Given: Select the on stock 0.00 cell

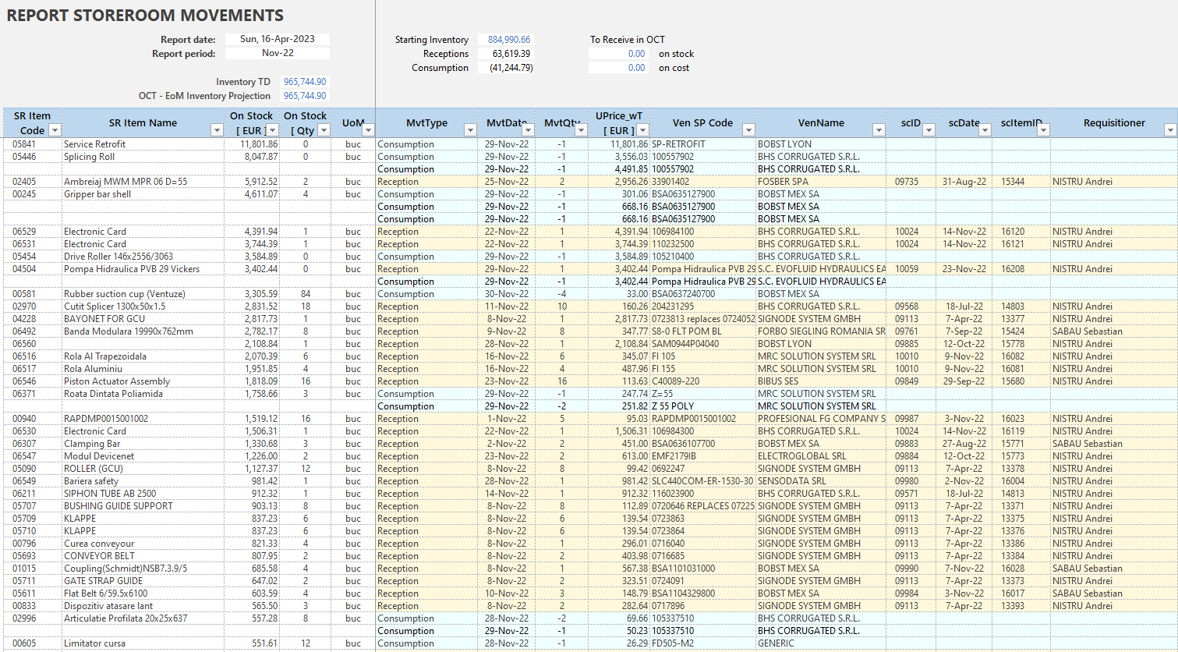Looking at the screenshot, I should click(618, 53).
